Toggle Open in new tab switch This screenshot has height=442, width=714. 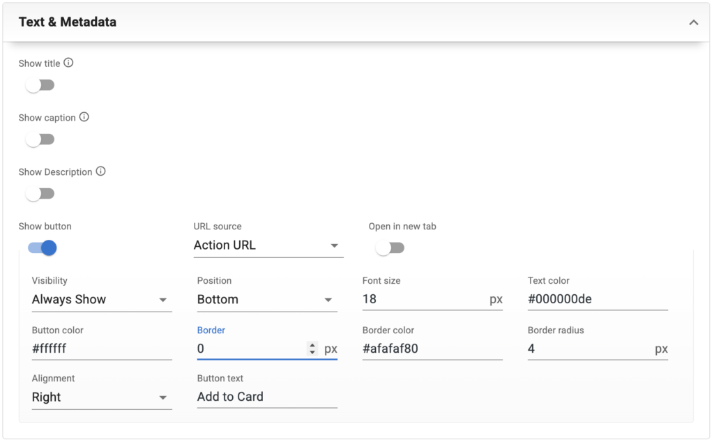[390, 247]
